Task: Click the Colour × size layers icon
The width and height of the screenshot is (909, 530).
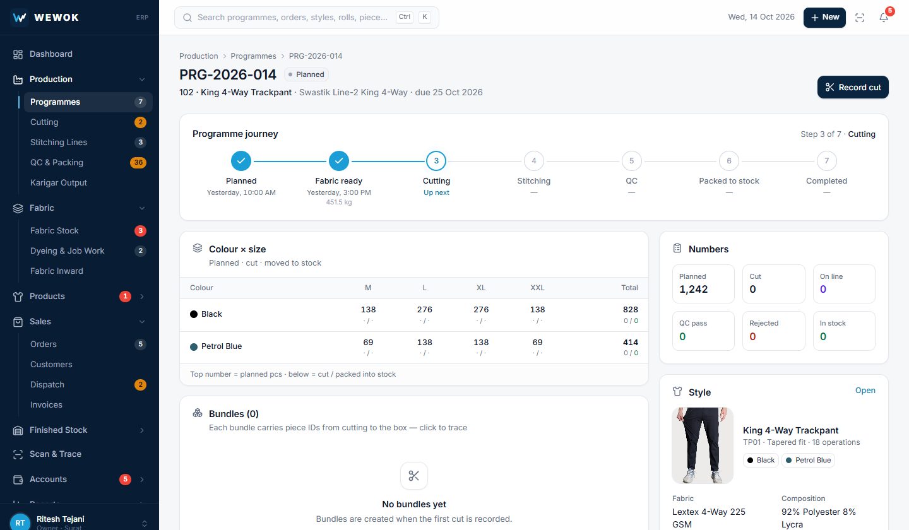Action: (x=198, y=249)
